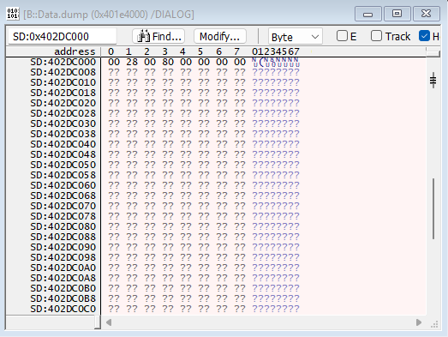Image resolution: width=448 pixels, height=337 pixels.
Task: Select address row SD:402DC088
Action: [x=63, y=237]
